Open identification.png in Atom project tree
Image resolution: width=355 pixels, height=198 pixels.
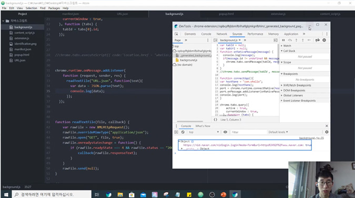tap(25, 44)
